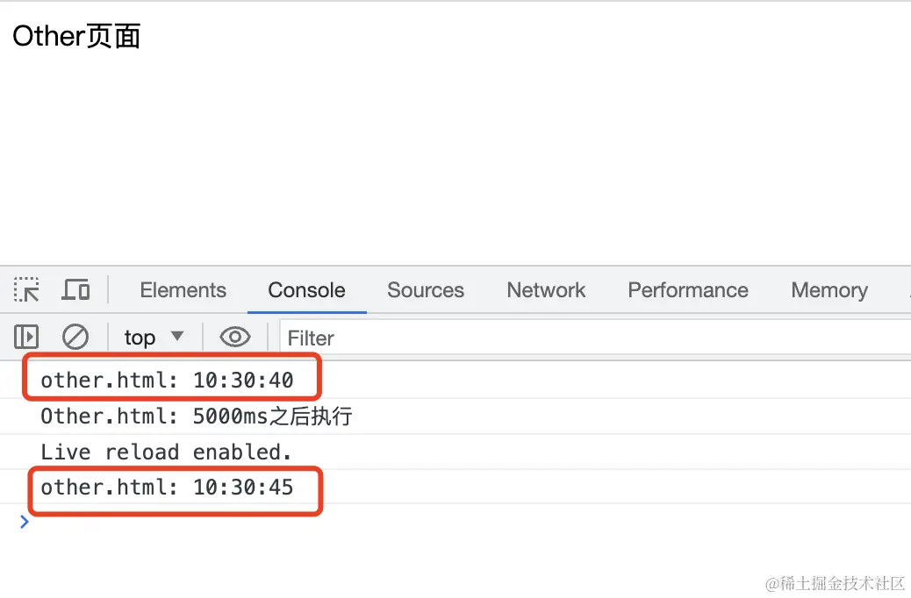This screenshot has width=911, height=598.
Task: Create a live expression with the eye icon
Action: (234, 337)
